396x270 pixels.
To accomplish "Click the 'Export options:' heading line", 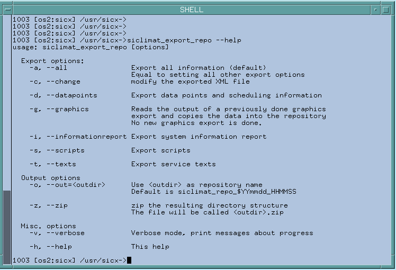I will 52,61.
